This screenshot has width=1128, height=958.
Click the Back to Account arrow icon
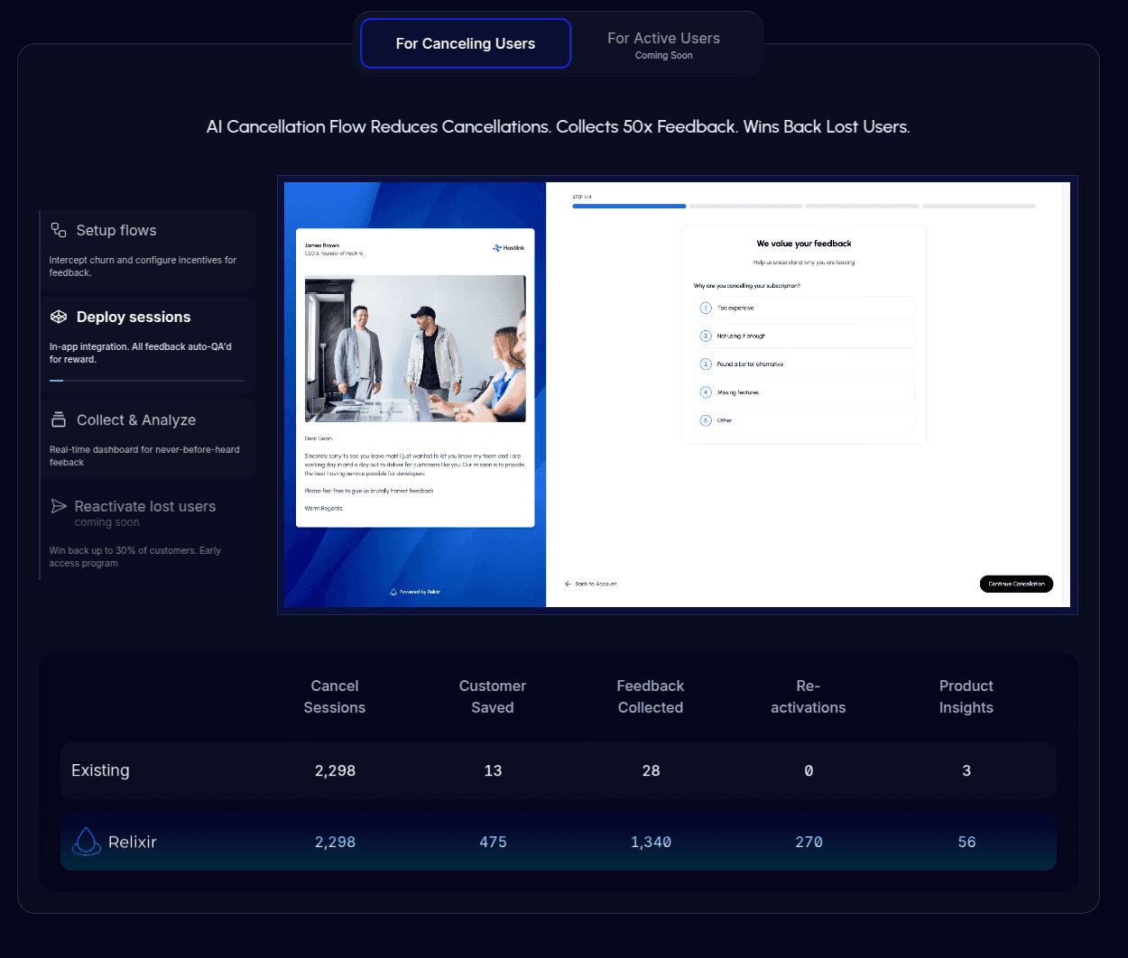click(x=568, y=584)
